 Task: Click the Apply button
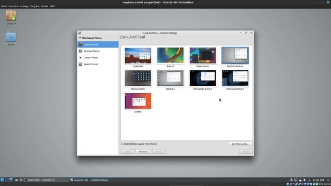246,151
